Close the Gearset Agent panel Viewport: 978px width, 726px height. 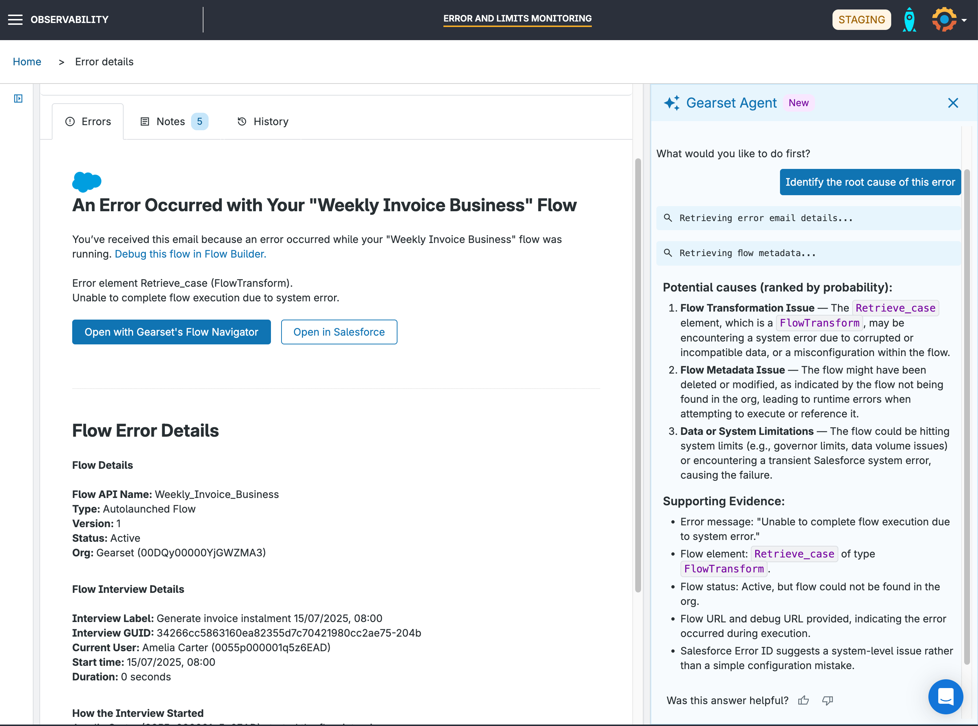(953, 103)
